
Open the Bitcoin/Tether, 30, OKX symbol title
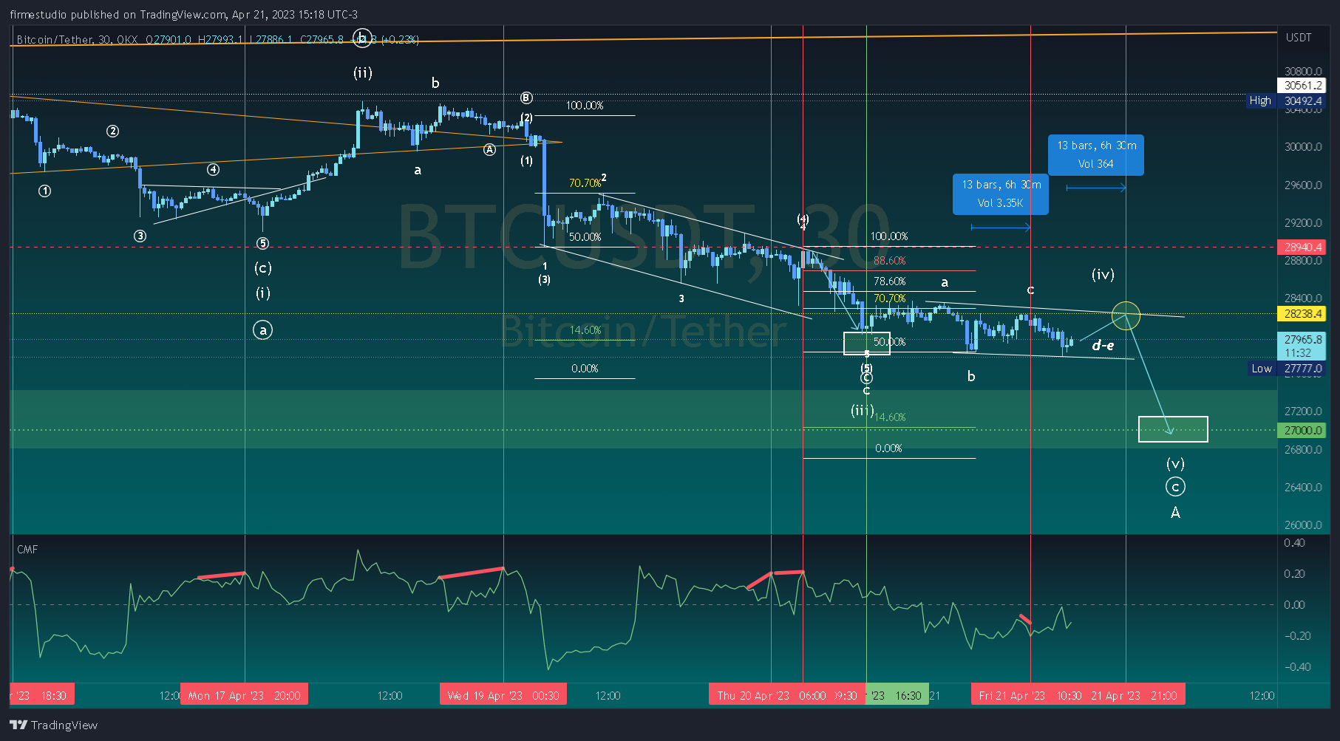pos(77,39)
